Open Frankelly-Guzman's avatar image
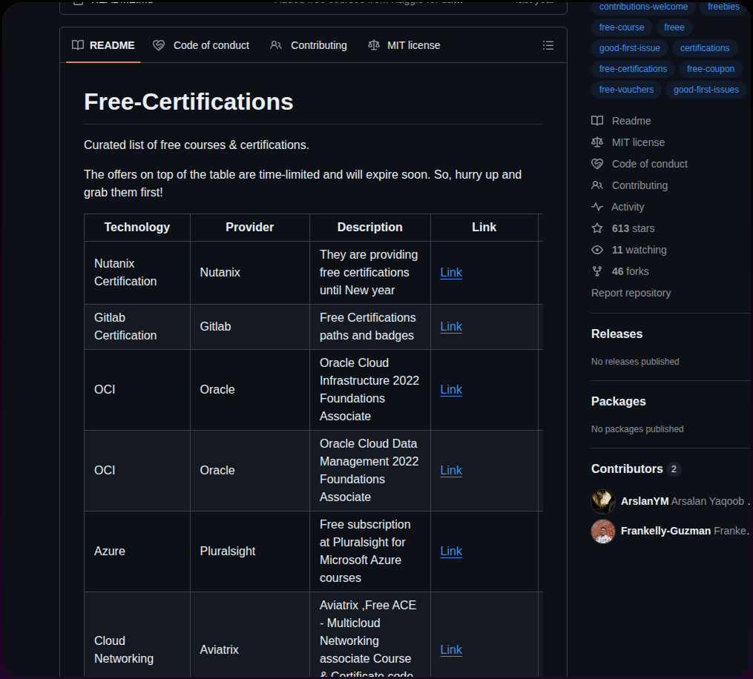The image size is (753, 679). click(603, 531)
